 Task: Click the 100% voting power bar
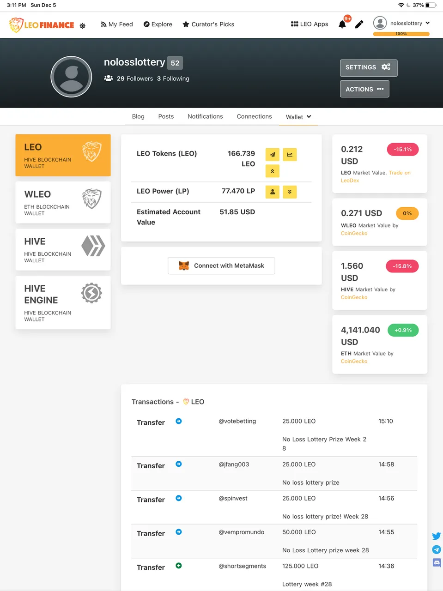pyautogui.click(x=401, y=34)
